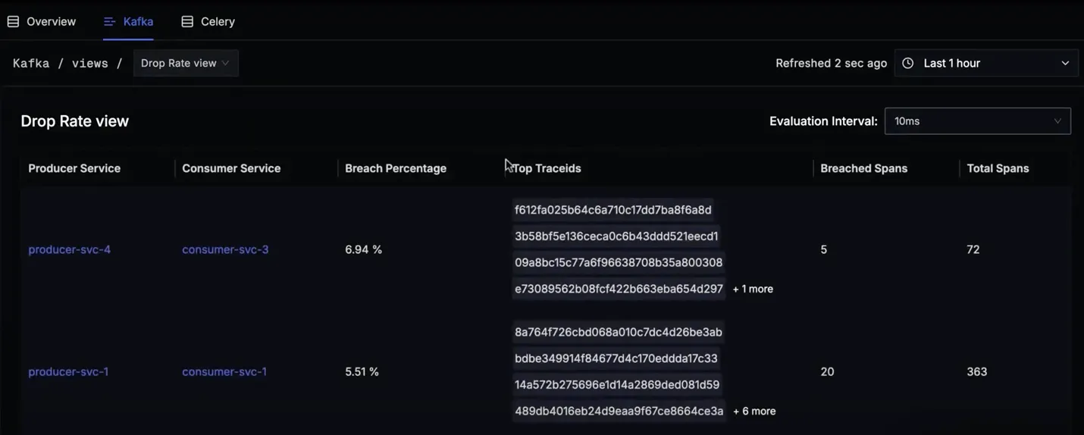
Task: Open the Last 1 hour time range dropdown
Action: click(x=986, y=63)
